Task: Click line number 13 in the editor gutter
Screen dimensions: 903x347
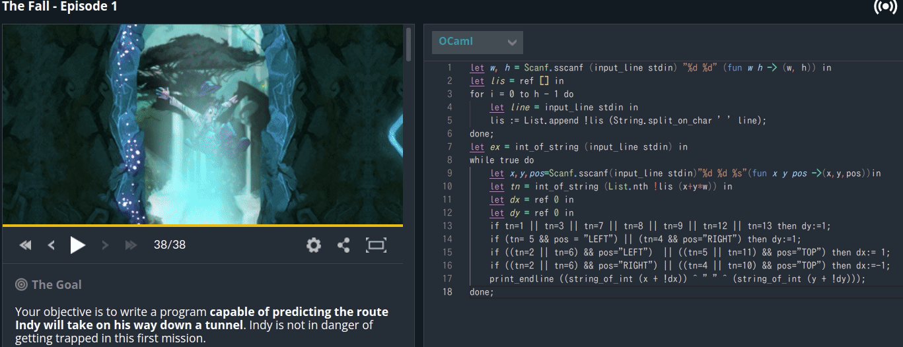Action: click(448, 226)
